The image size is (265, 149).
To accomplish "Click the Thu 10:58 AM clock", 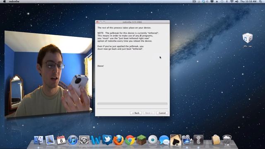I will tap(248, 1).
